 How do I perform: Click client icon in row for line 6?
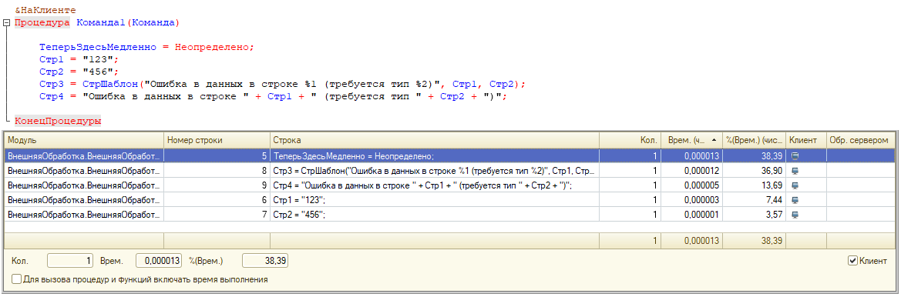[x=795, y=200]
